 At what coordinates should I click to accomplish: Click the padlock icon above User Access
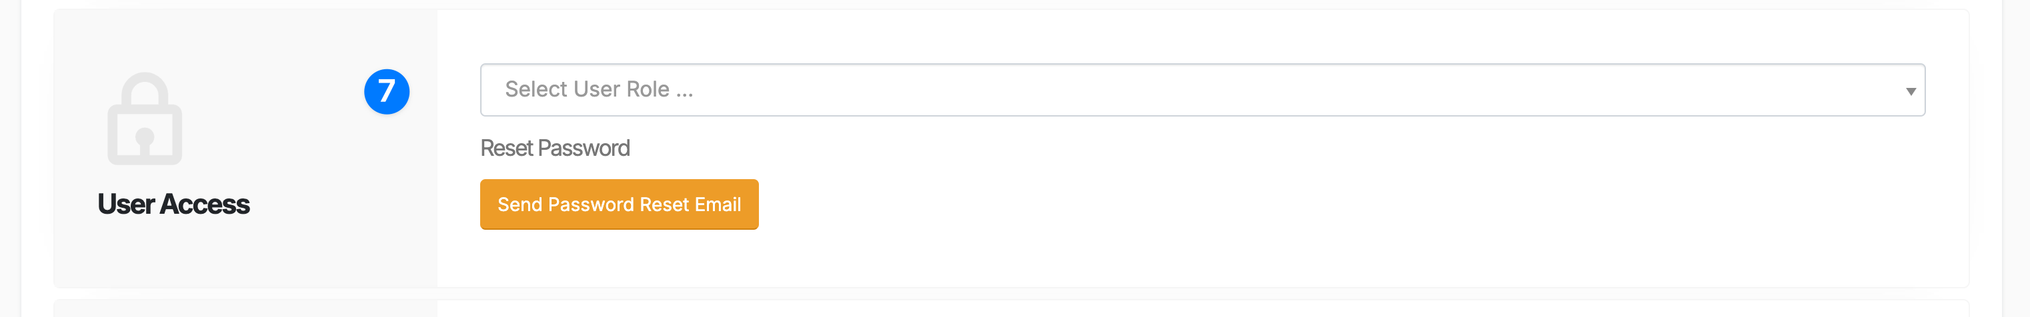[145, 120]
